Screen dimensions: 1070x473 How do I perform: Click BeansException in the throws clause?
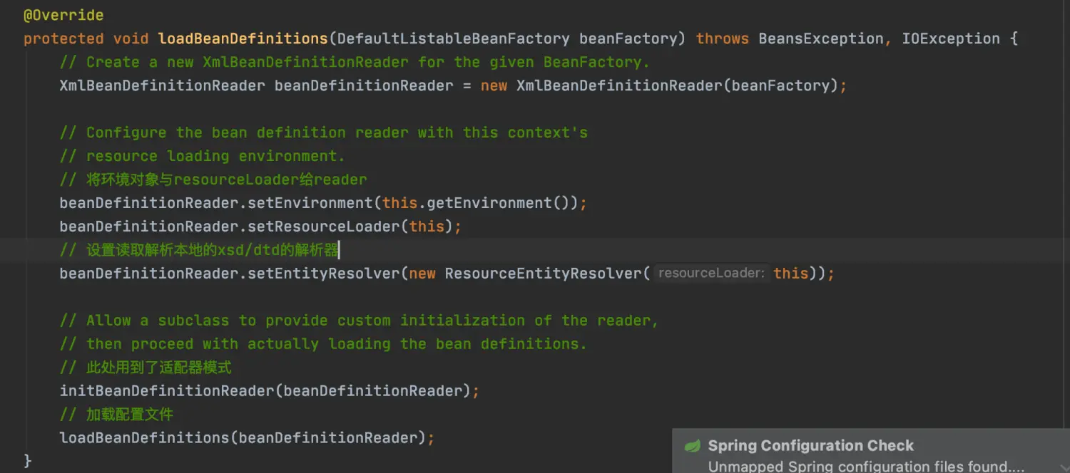(x=820, y=38)
